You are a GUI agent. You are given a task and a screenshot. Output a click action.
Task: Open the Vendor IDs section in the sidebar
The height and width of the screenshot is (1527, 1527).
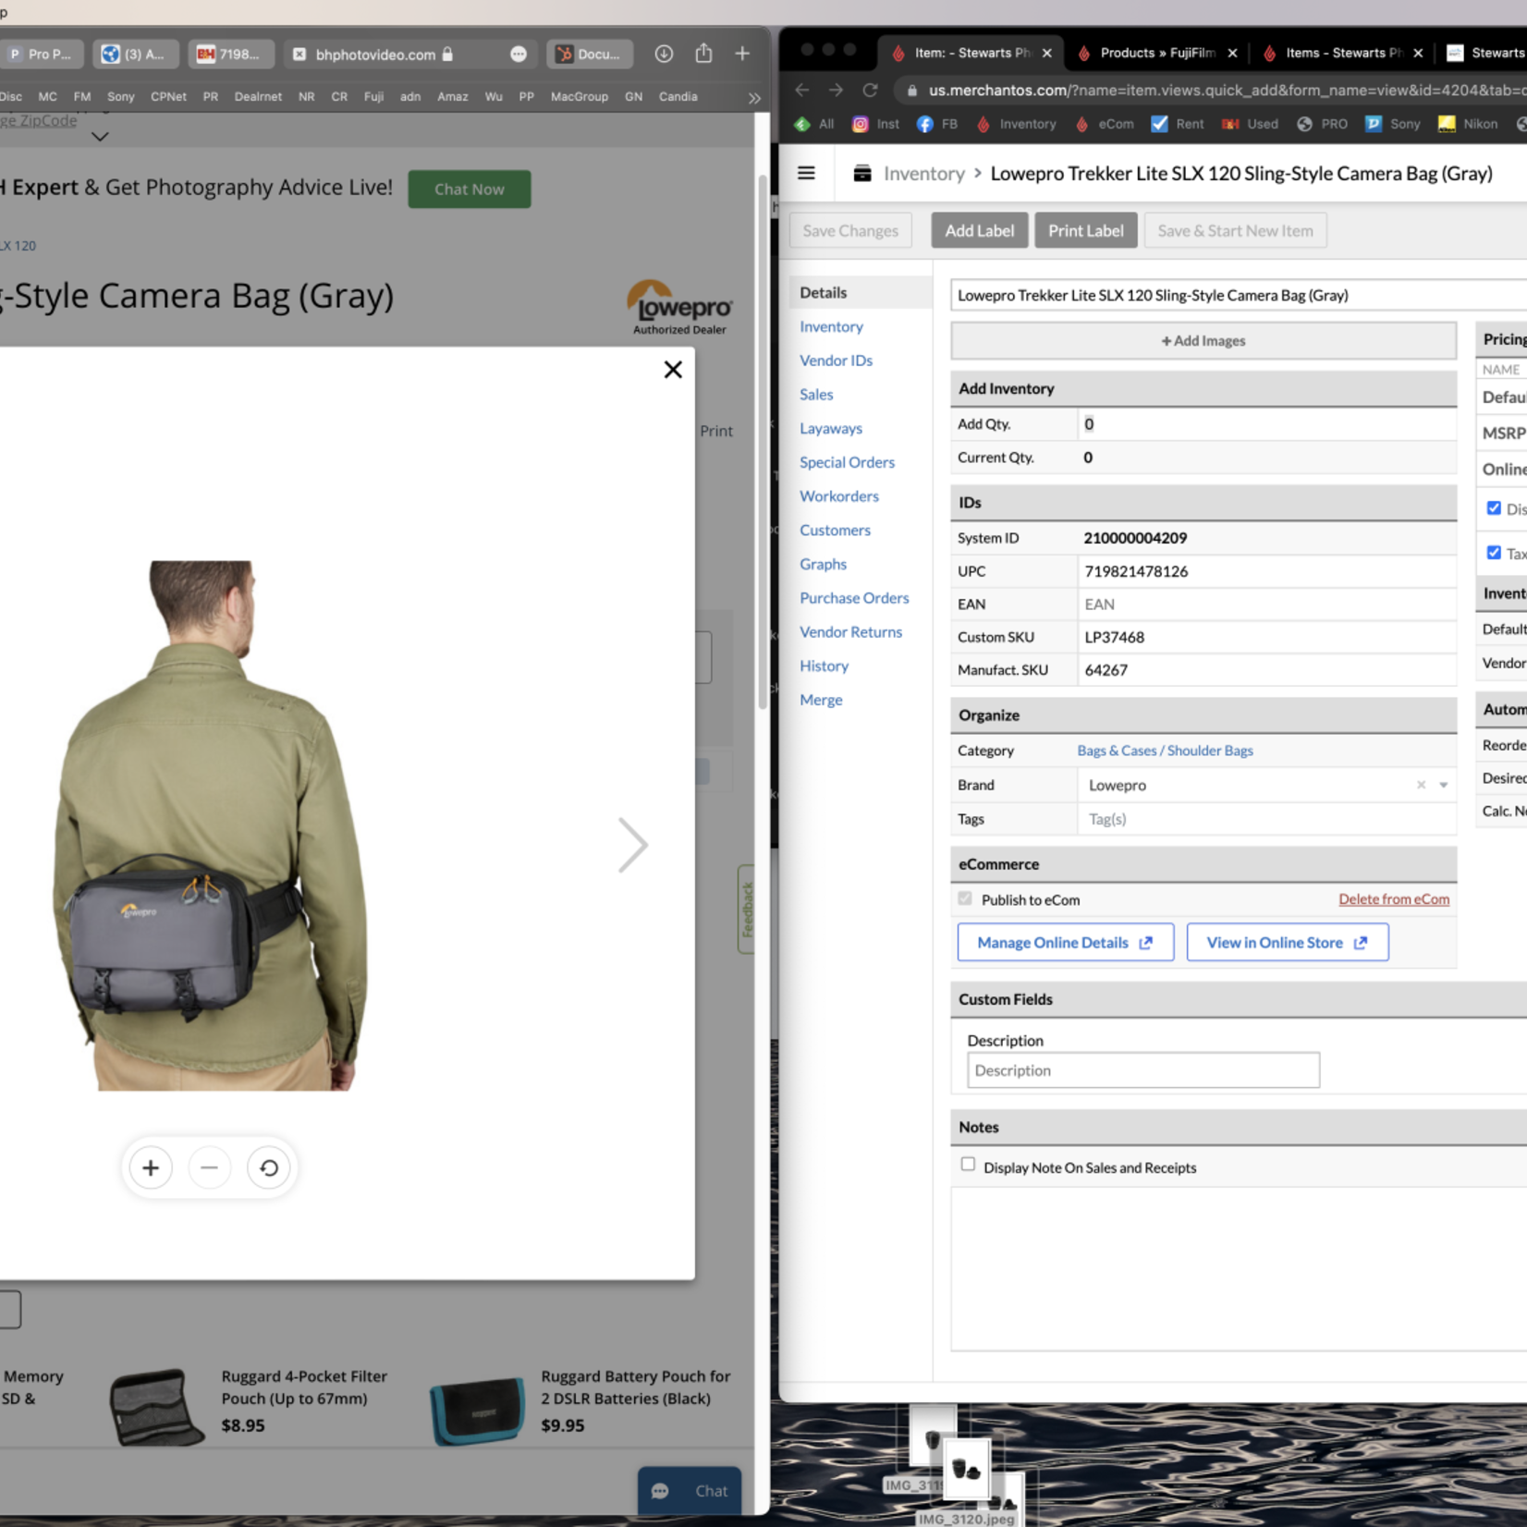(836, 360)
